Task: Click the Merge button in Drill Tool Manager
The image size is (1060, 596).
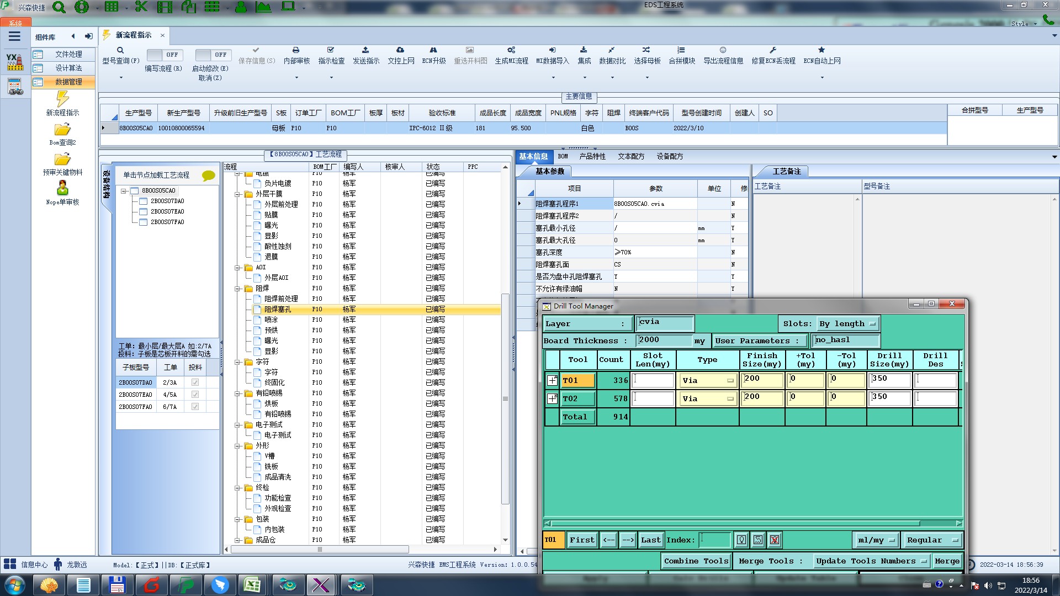Action: (947, 561)
